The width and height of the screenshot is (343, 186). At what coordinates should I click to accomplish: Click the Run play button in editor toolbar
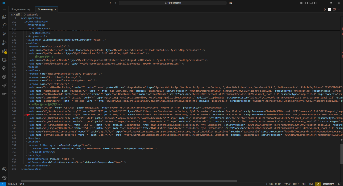[325, 10]
